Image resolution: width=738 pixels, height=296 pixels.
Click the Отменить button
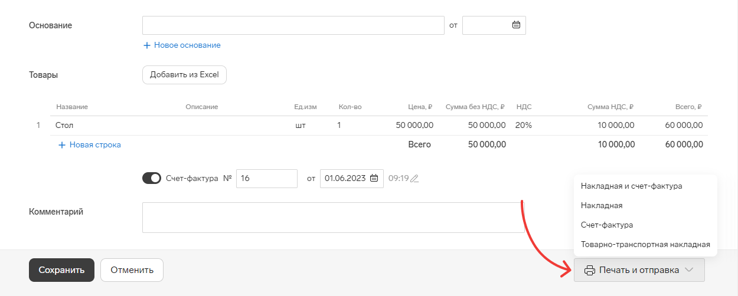[x=132, y=270]
